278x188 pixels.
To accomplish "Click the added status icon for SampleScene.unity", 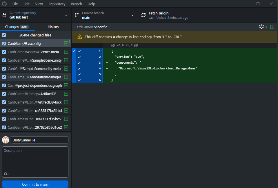I will 66,60.
